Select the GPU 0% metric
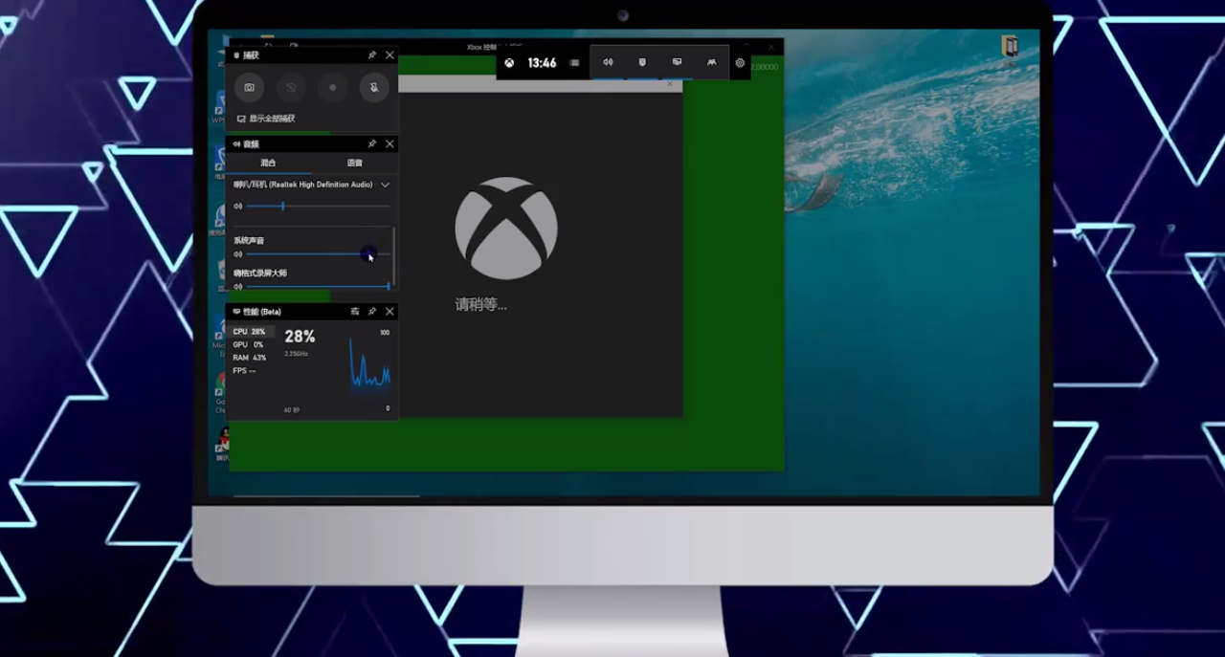This screenshot has width=1225, height=657. [x=249, y=344]
